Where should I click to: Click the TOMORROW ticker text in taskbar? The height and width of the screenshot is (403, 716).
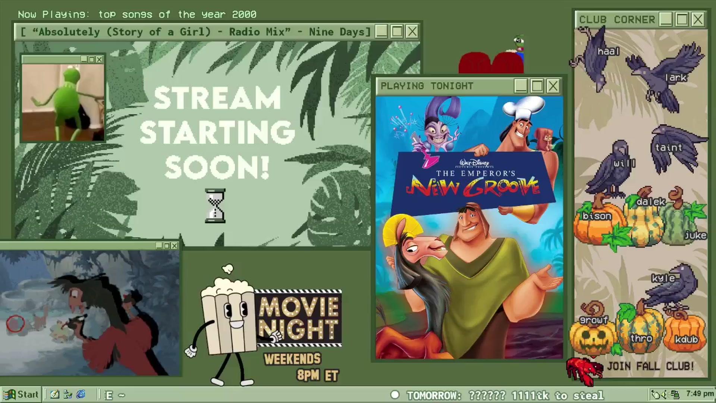click(x=505, y=395)
